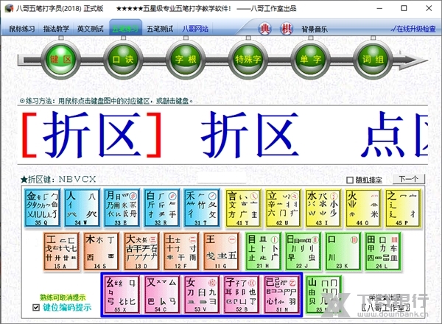The width and height of the screenshot is (442, 324).
Task: Switch to the 鼠标练习 tab
Action: (x=21, y=29)
